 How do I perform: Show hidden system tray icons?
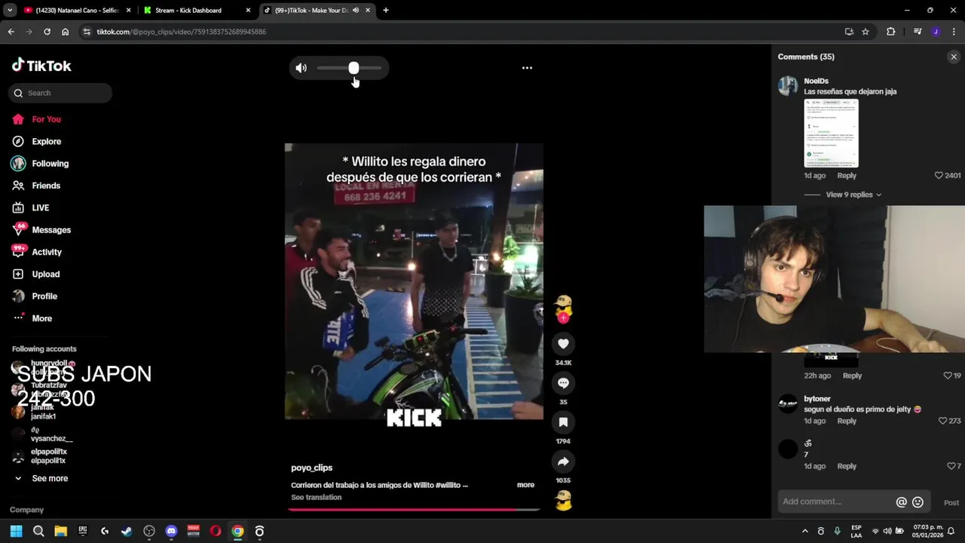coord(804,531)
